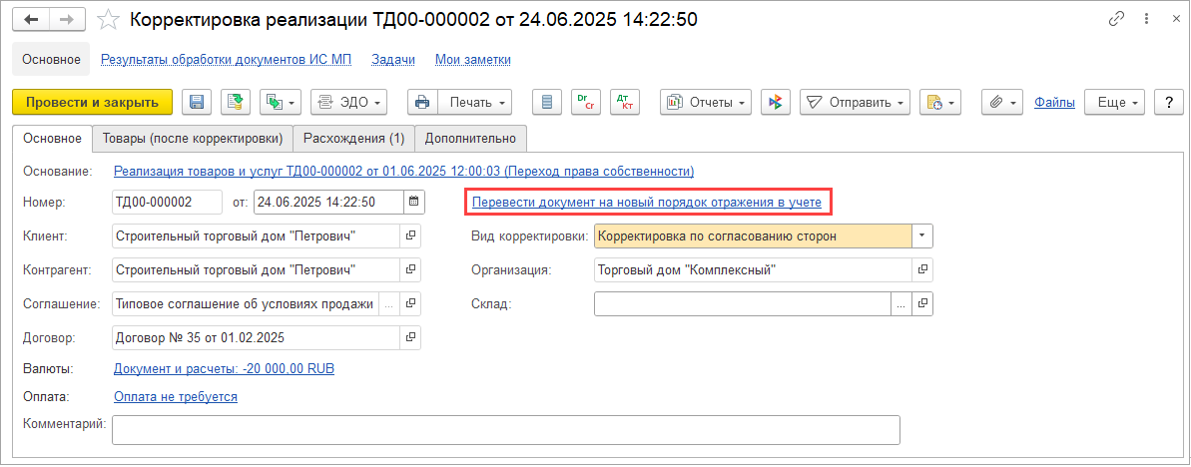Click Провести и закрыть button
This screenshot has height=467, width=1191.
point(92,103)
